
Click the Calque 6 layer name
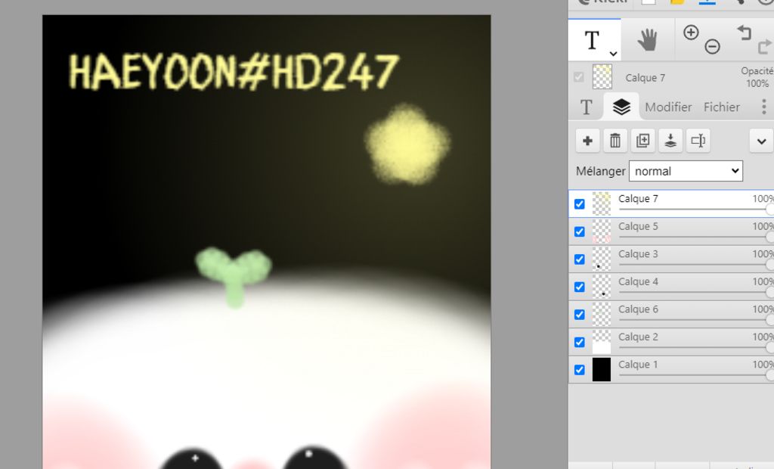pos(638,309)
